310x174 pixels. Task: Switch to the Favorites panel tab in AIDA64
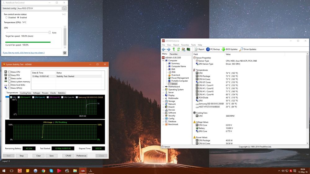pos(173,54)
